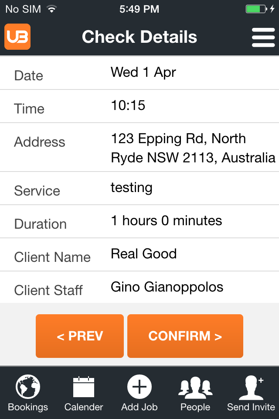The height and width of the screenshot is (419, 279).
Task: Tap the Check Details page title
Action: (x=139, y=37)
